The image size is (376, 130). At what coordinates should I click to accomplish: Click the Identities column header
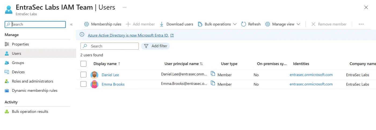coord(301,64)
